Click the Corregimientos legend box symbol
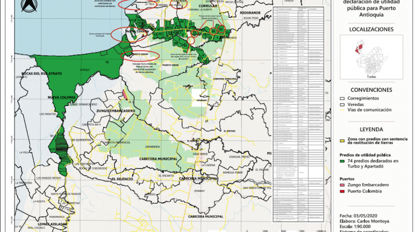 [x=342, y=97]
